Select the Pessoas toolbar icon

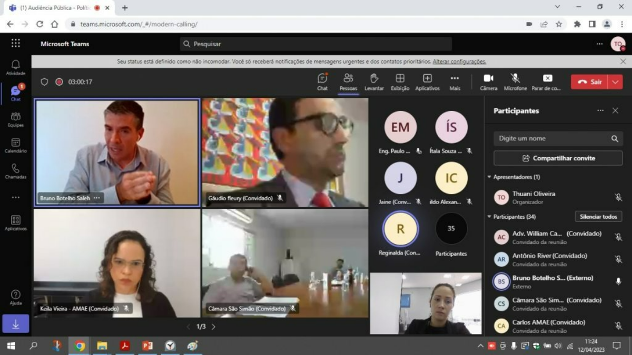click(348, 82)
